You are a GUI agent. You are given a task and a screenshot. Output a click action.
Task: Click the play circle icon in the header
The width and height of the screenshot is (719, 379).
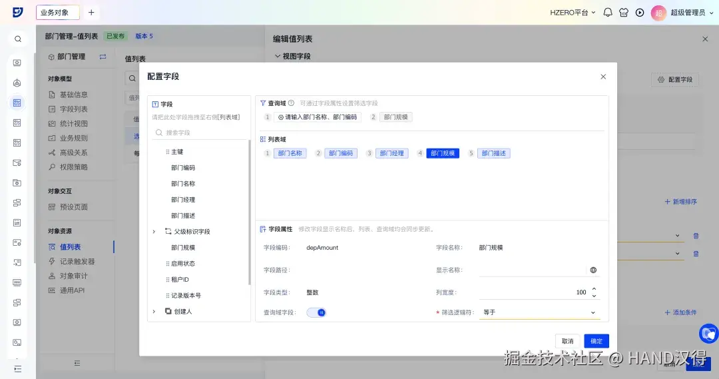pos(640,13)
